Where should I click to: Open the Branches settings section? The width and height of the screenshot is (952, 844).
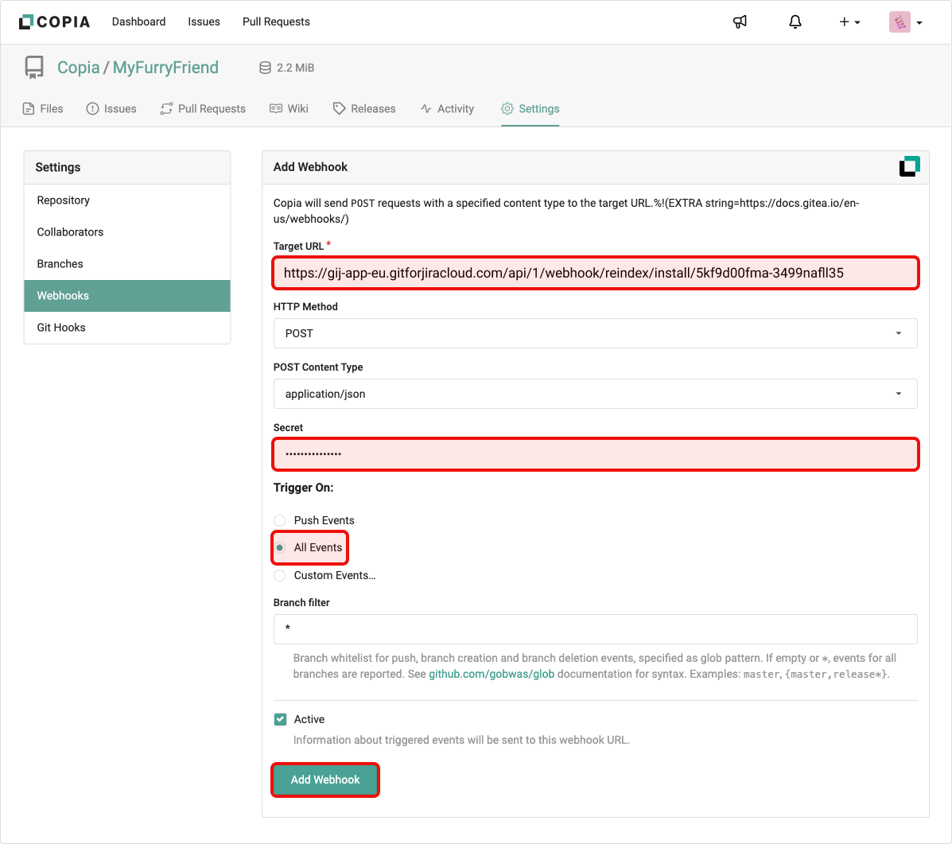[x=127, y=264]
